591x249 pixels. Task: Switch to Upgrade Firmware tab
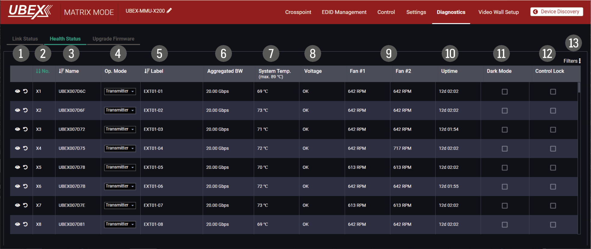pos(113,39)
